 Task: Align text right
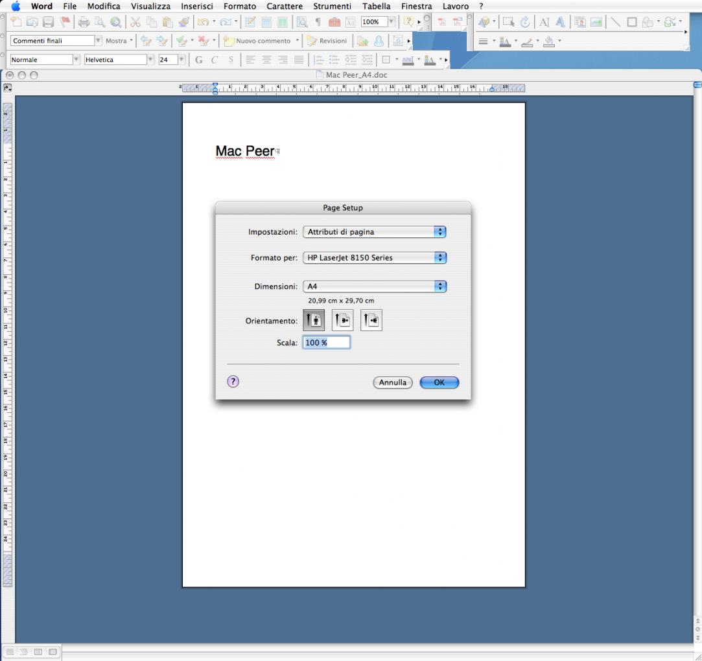tap(283, 60)
